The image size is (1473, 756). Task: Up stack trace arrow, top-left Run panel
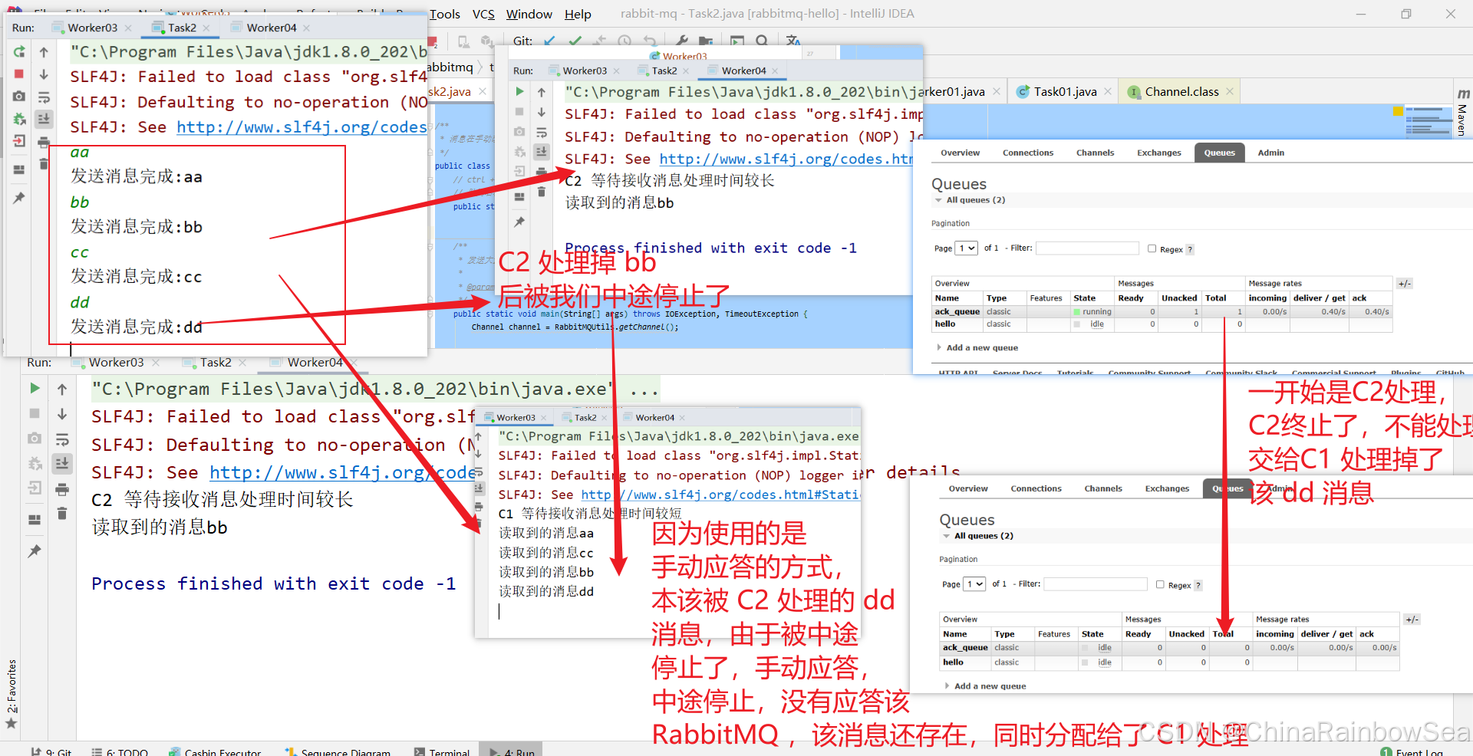(x=44, y=52)
